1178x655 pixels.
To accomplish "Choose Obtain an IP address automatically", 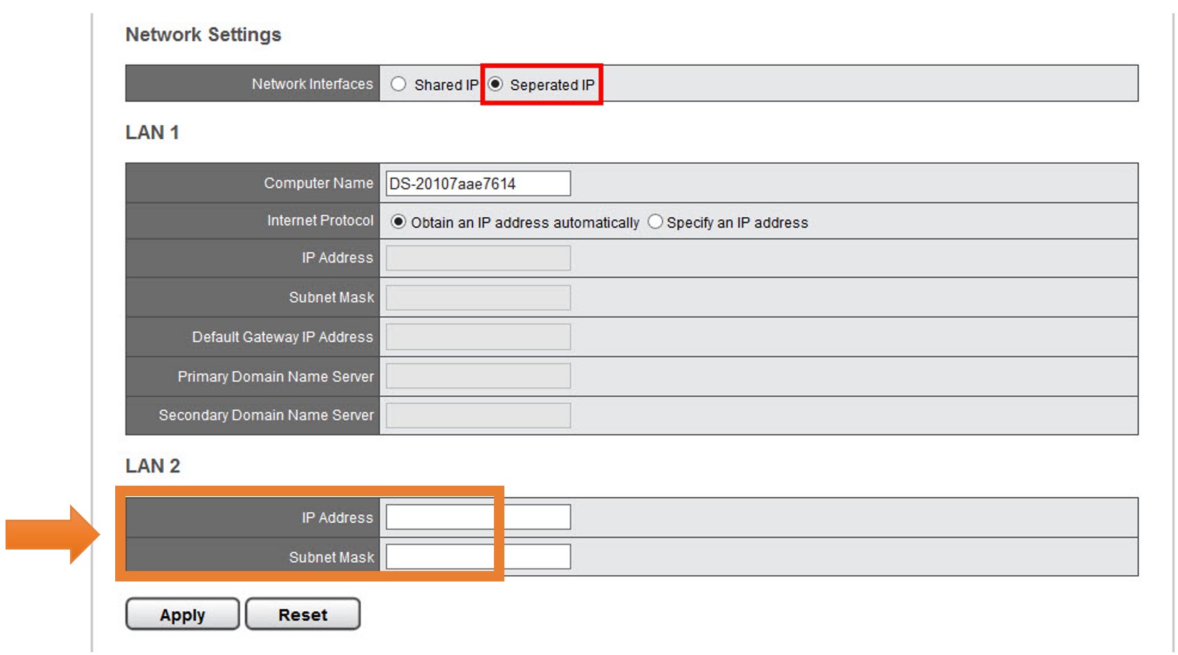I will [398, 222].
